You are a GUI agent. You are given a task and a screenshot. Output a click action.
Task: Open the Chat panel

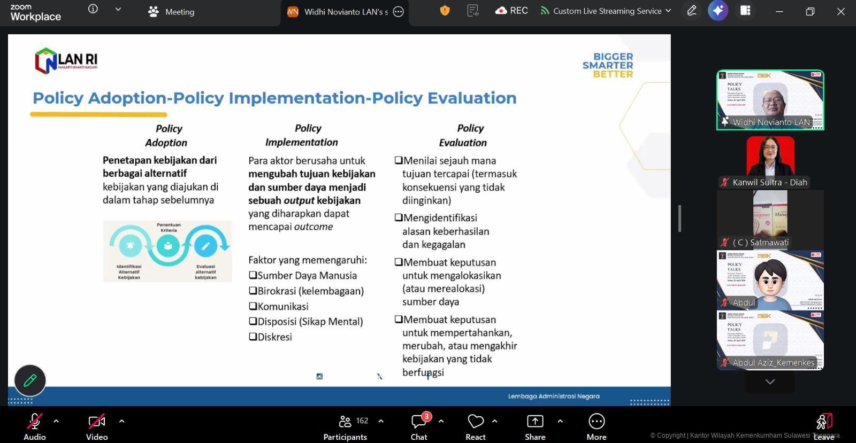[x=419, y=426]
